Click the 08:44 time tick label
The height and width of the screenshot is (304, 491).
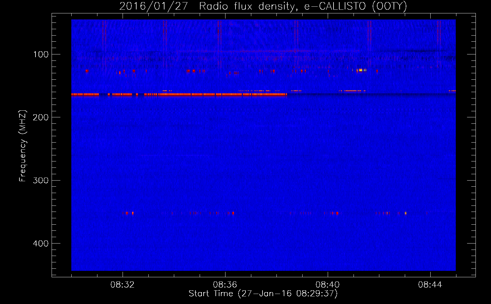pos(430,285)
